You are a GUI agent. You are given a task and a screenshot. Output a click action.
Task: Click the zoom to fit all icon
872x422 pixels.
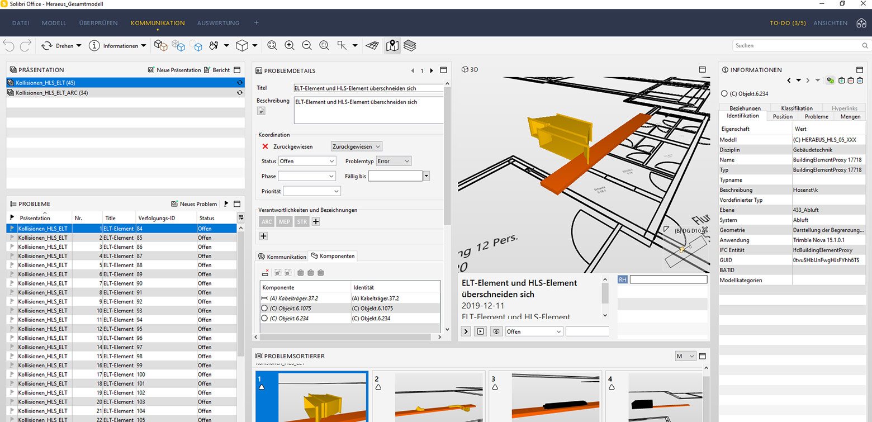[x=272, y=46]
